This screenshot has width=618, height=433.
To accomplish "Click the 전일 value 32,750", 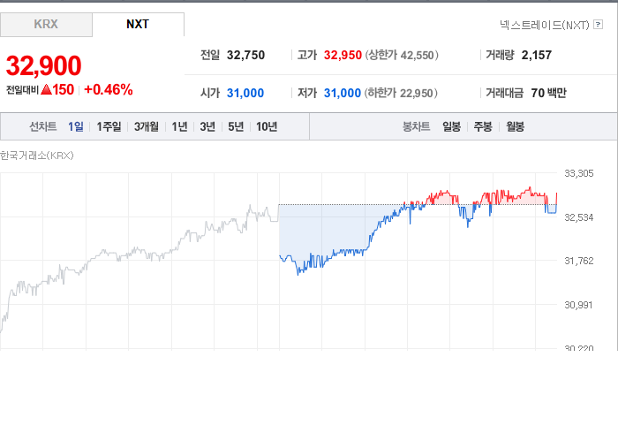I will [x=245, y=55].
